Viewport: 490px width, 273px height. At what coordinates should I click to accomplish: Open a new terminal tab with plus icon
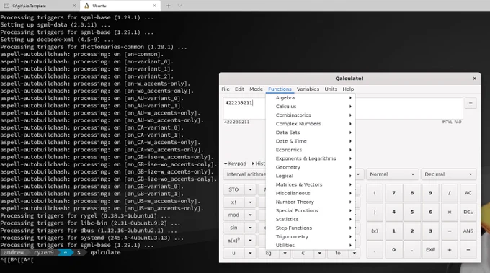click(168, 6)
